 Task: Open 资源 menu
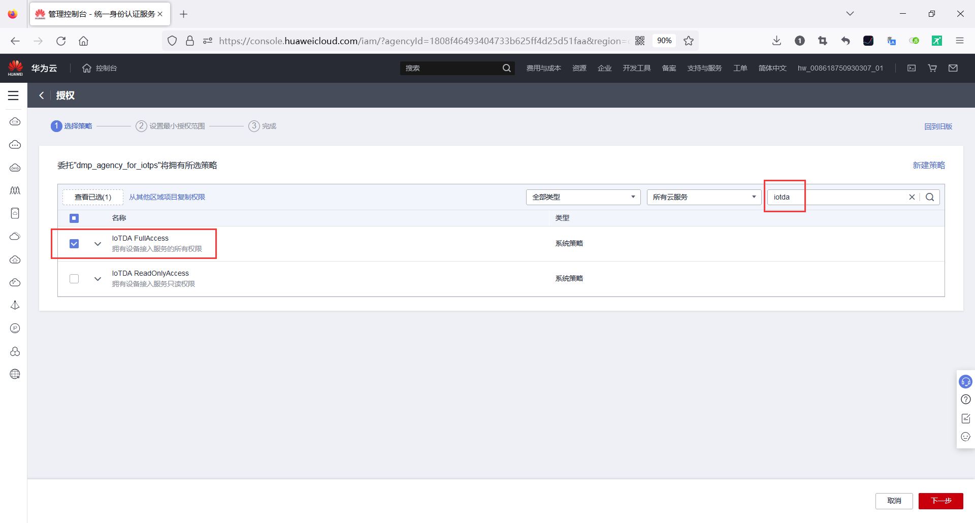click(579, 68)
